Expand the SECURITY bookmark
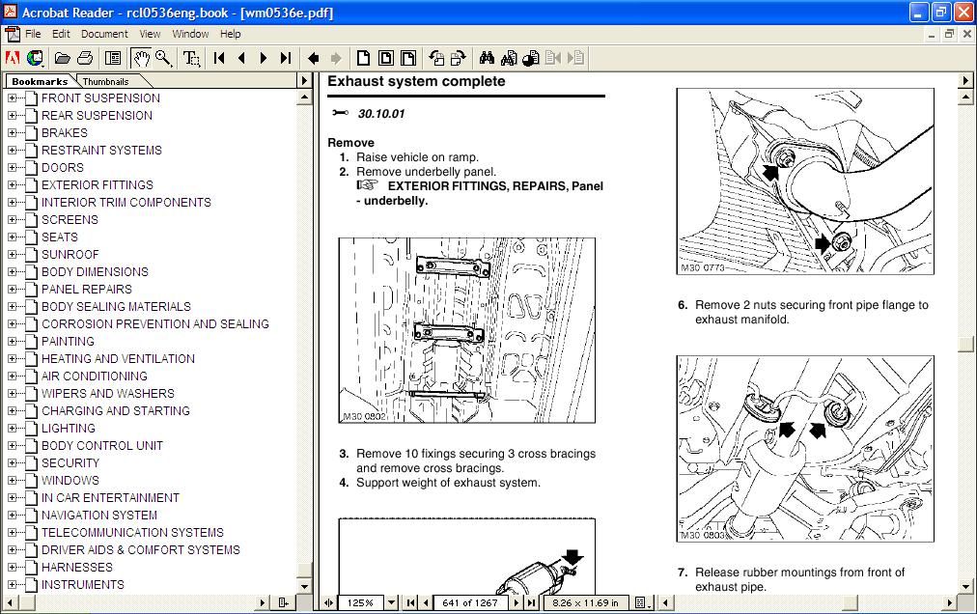This screenshot has width=977, height=614. pyautogui.click(x=12, y=463)
